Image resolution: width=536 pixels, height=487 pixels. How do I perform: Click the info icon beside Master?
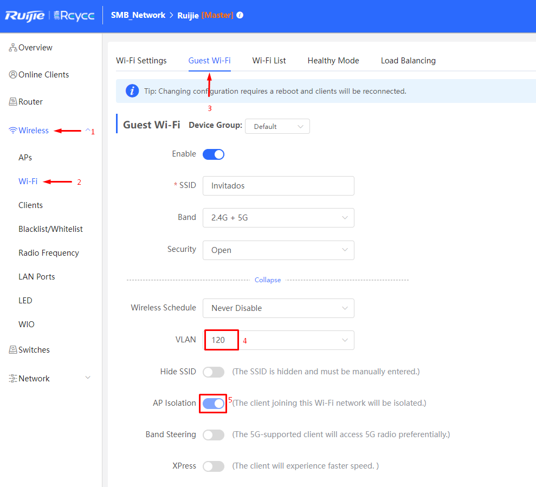point(240,15)
